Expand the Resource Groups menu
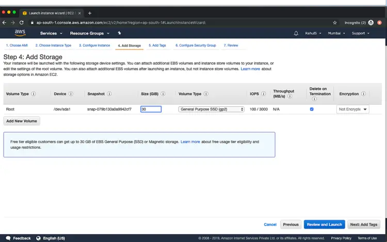Viewport: 387px width, 242px height. pos(90,34)
